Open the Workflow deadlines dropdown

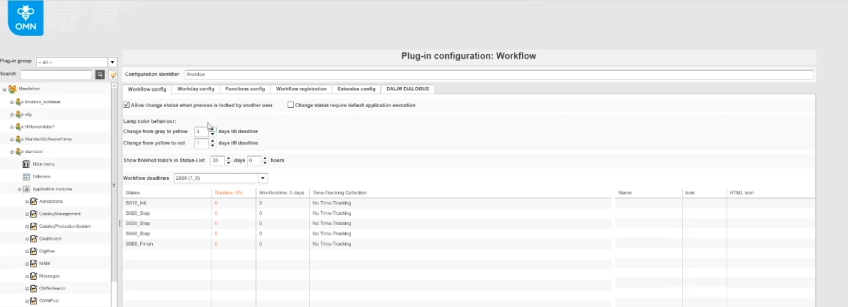click(x=263, y=178)
